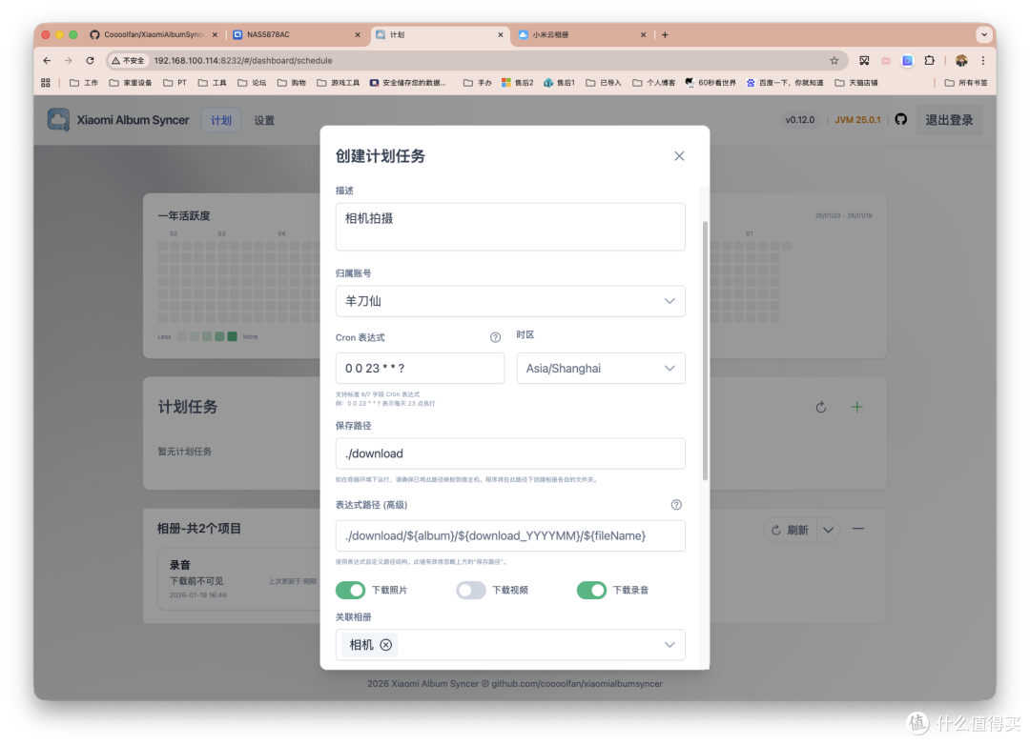Open the 工作 bookmarks folder

point(83,83)
